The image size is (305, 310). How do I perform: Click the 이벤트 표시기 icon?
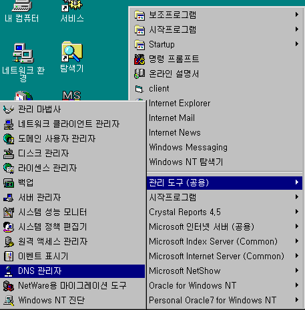[9, 257]
